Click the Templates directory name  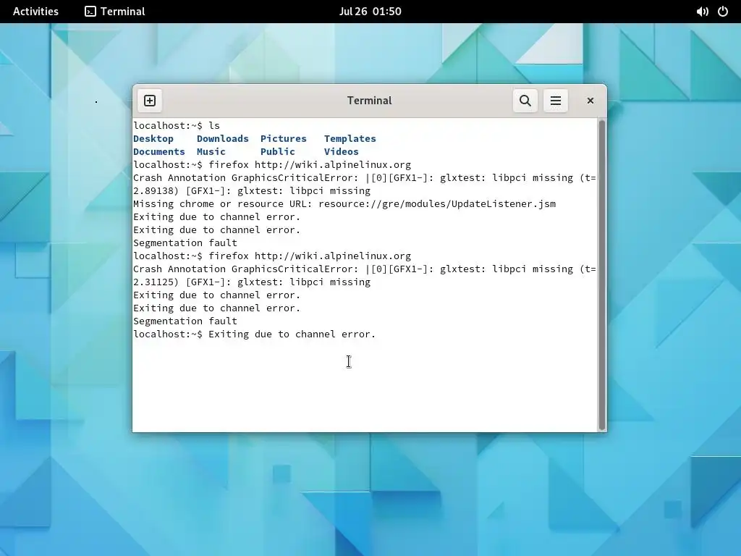(350, 138)
